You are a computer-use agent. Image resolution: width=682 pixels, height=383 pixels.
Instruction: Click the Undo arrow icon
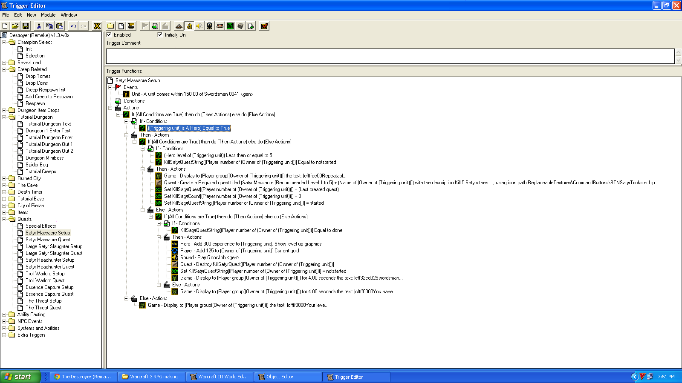point(73,26)
